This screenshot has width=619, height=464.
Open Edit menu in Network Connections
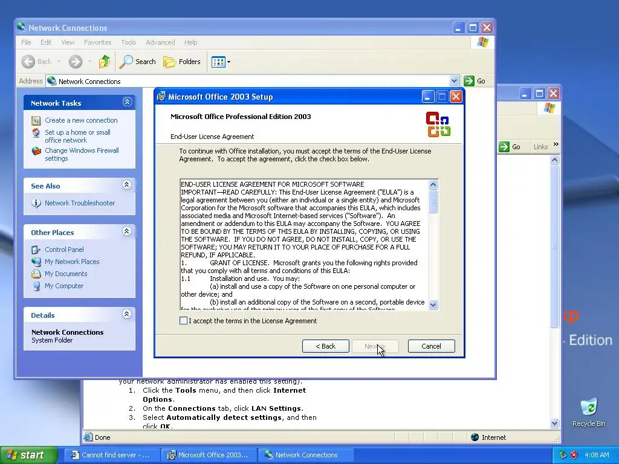point(46,42)
